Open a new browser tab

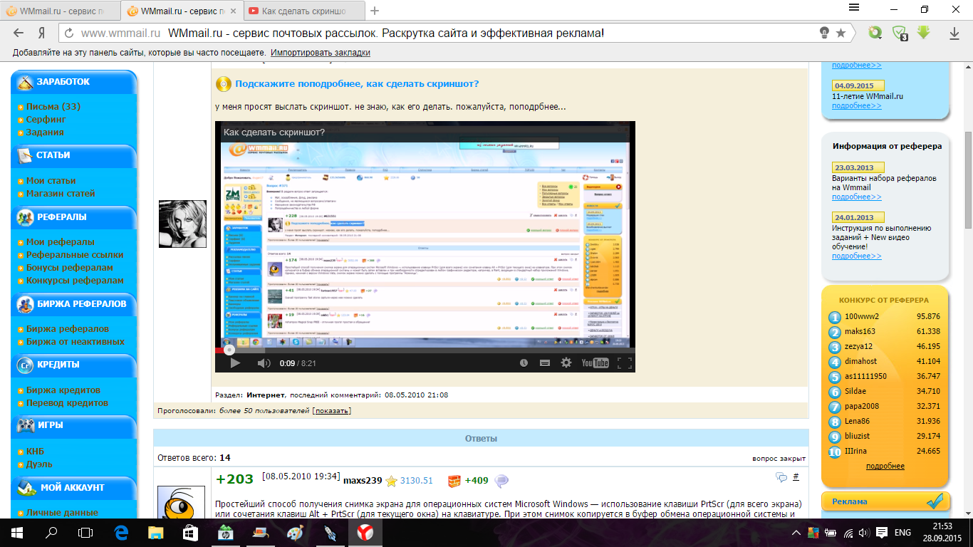click(375, 11)
